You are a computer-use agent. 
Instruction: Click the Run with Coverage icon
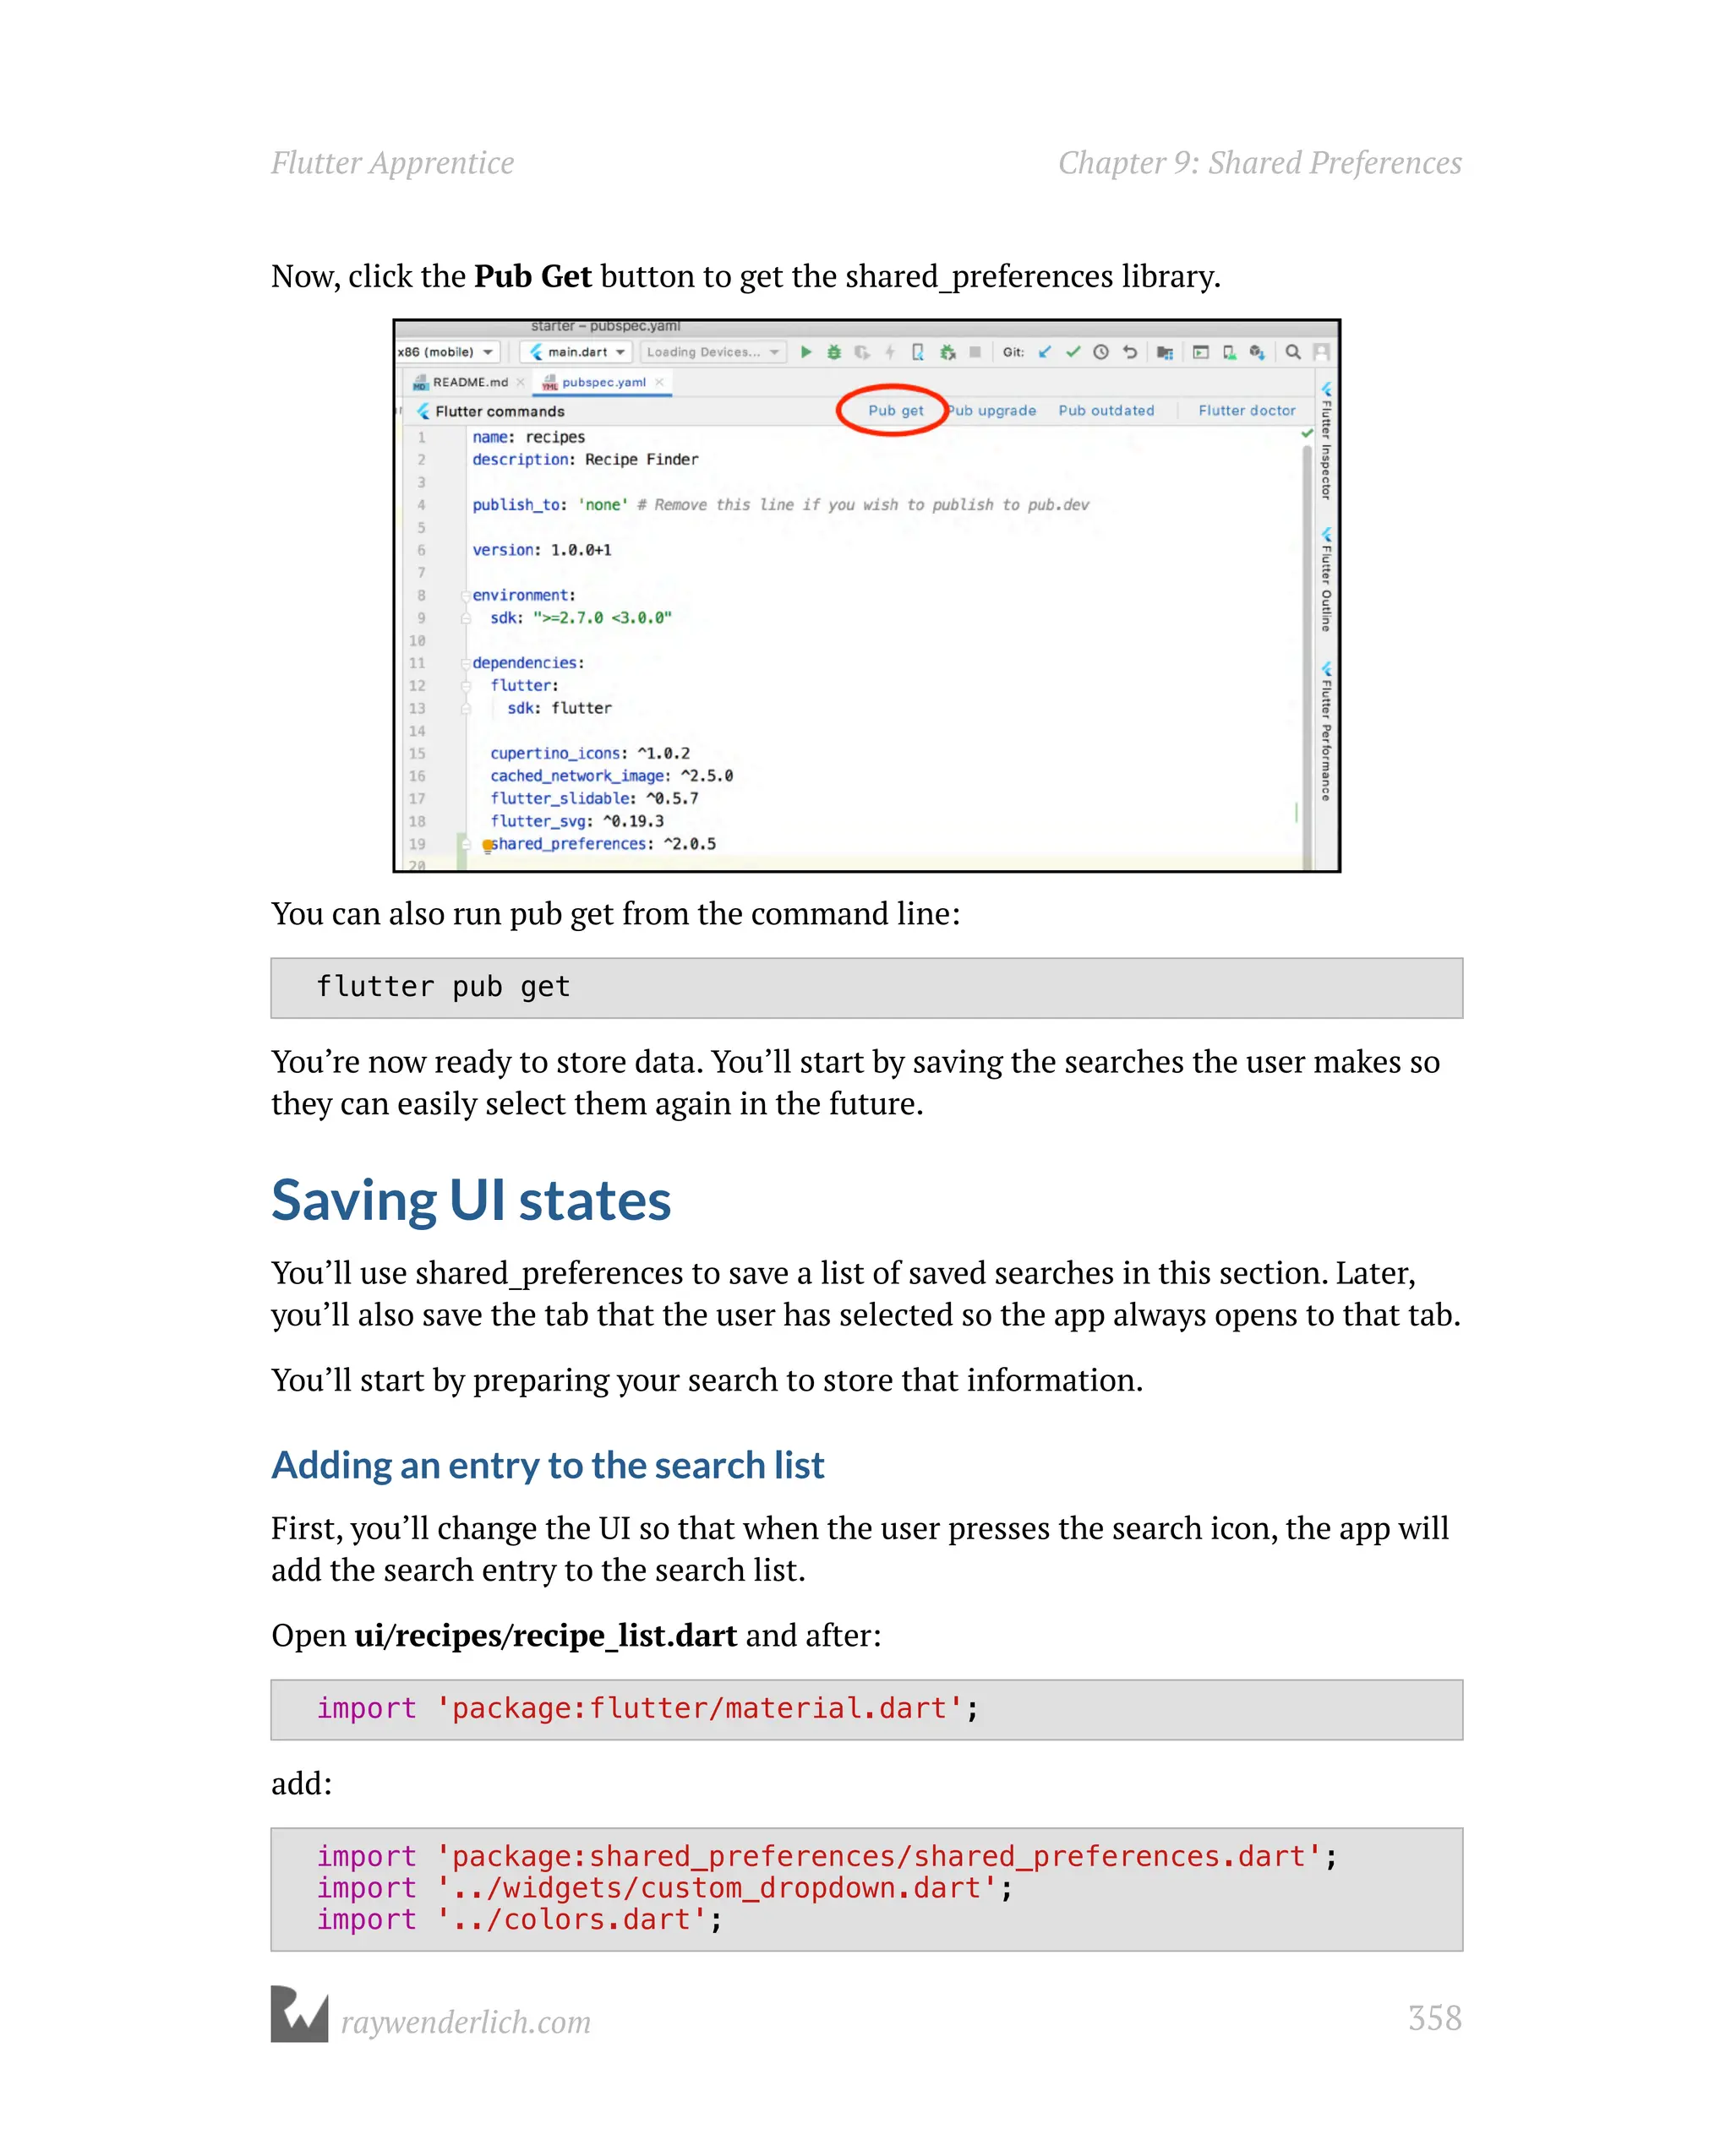click(861, 352)
